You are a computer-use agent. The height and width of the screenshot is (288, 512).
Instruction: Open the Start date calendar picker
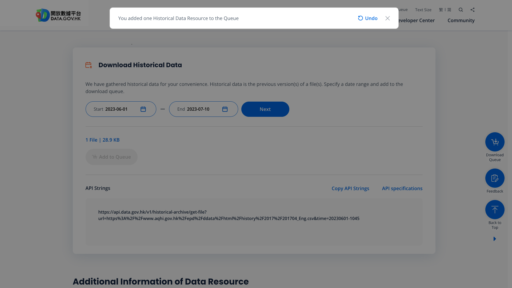[143, 109]
